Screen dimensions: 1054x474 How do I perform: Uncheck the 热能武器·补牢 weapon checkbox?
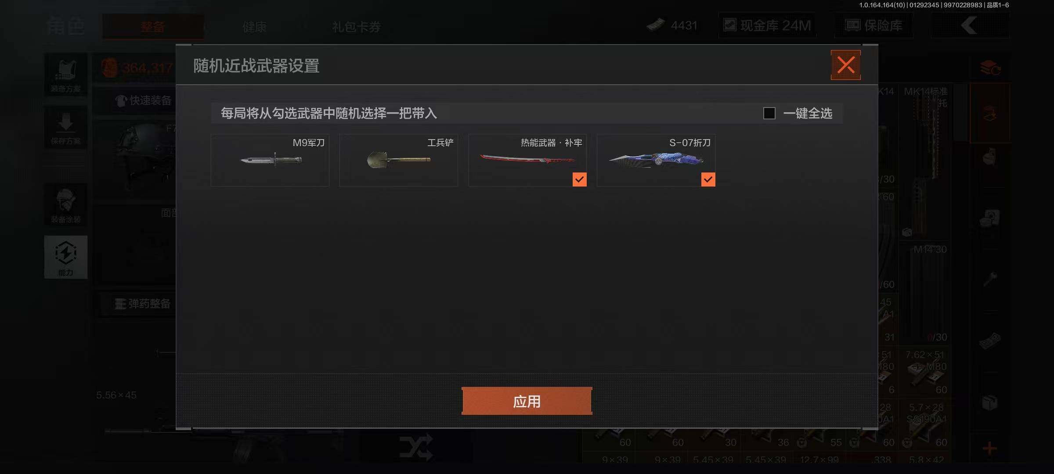[x=579, y=179]
